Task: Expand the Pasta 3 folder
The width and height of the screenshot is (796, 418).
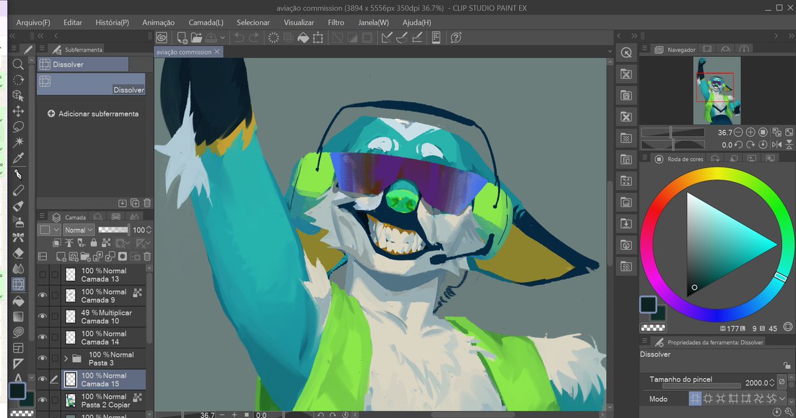Action: coord(66,359)
